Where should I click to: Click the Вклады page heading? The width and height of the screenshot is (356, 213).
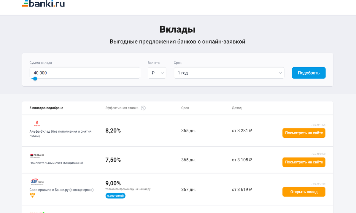point(177,29)
